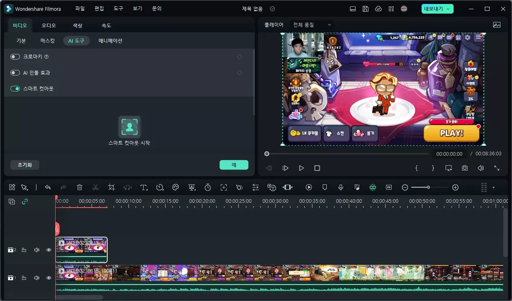Open the 도구 menu

point(118,8)
